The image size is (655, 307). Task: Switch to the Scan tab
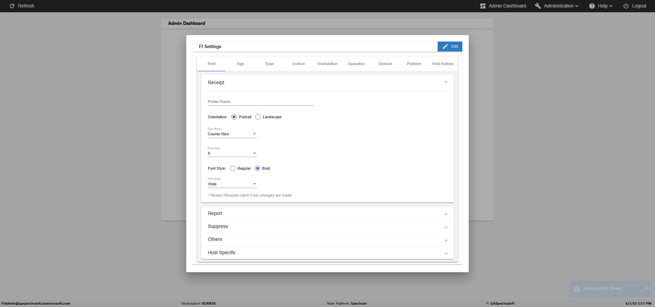coord(270,64)
